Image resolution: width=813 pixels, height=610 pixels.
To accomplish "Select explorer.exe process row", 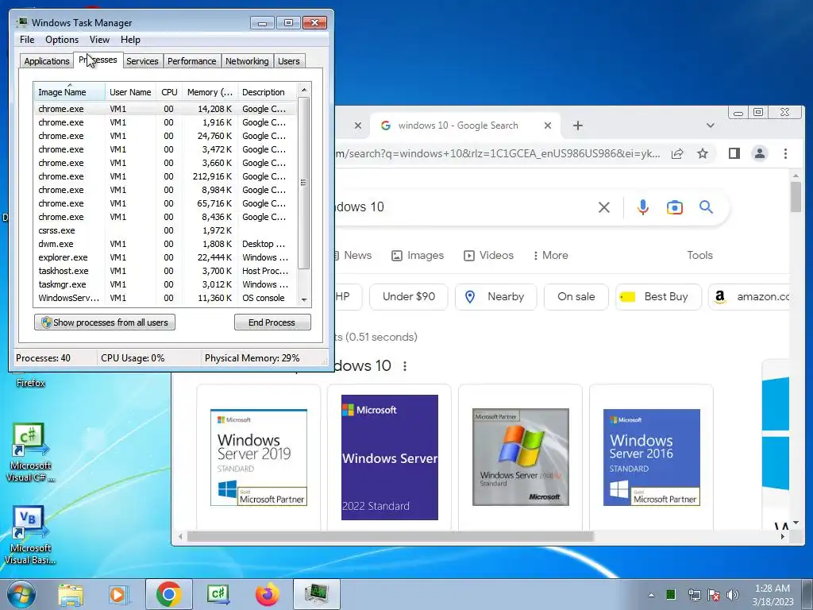I will (165, 257).
